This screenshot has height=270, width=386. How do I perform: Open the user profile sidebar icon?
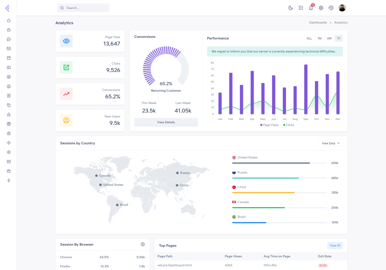point(9,86)
